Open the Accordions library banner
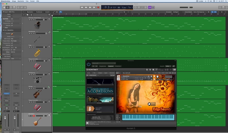The height and width of the screenshot is (133, 228). [100, 90]
